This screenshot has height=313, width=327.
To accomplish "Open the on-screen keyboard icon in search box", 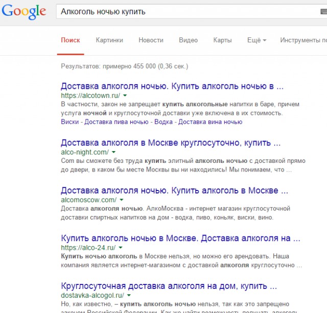I will tap(324, 11).
